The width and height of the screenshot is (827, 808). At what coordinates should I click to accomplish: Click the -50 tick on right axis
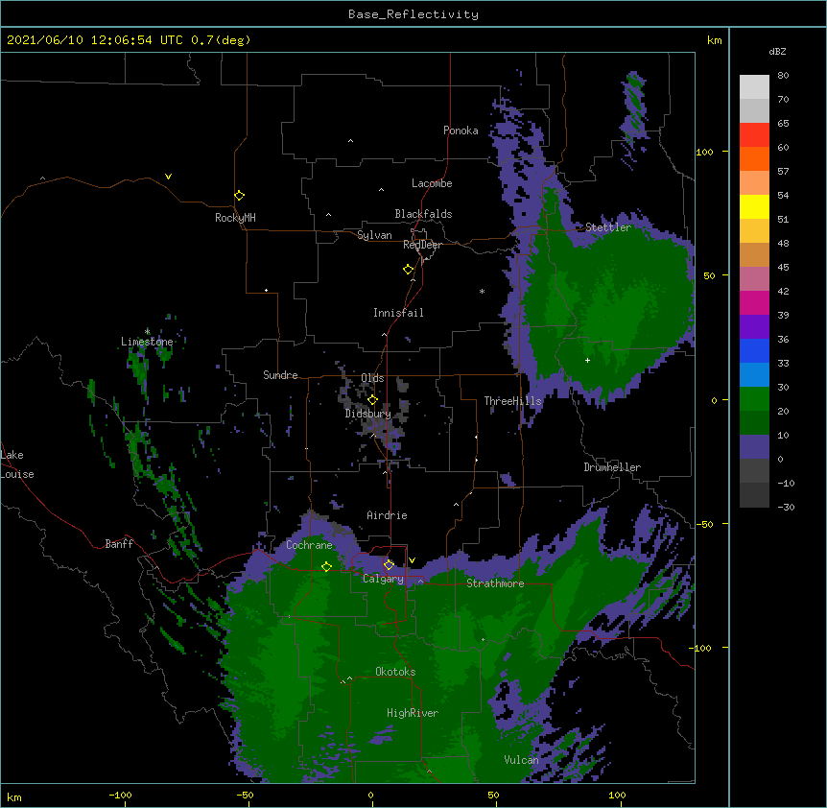click(704, 524)
